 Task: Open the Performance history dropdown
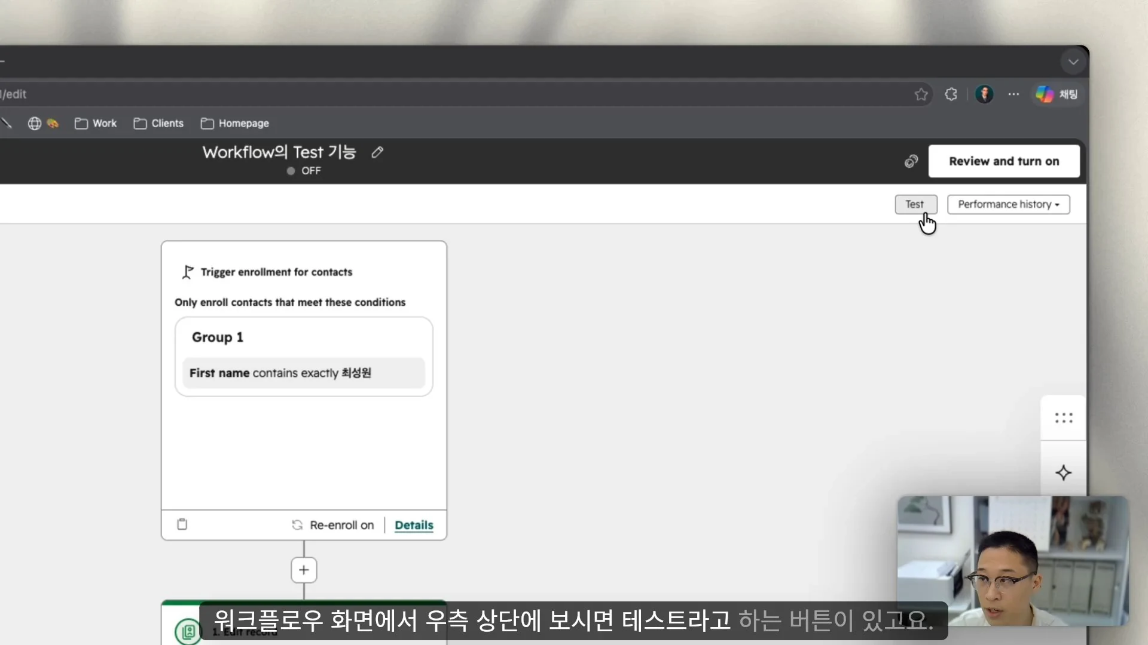[x=1008, y=204]
